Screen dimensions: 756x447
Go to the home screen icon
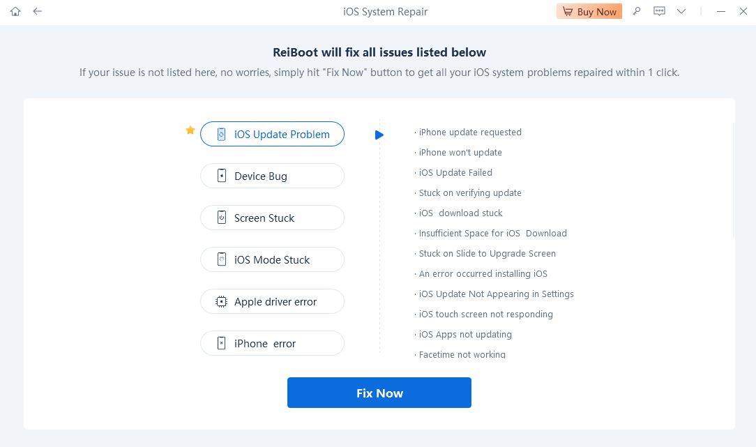pyautogui.click(x=15, y=12)
